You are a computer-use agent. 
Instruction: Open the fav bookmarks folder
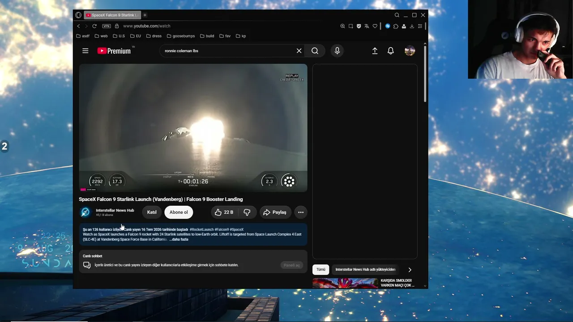[x=225, y=36]
